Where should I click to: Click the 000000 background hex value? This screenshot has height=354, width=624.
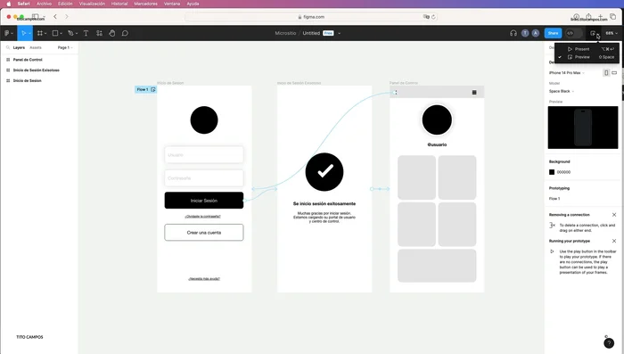pyautogui.click(x=563, y=172)
